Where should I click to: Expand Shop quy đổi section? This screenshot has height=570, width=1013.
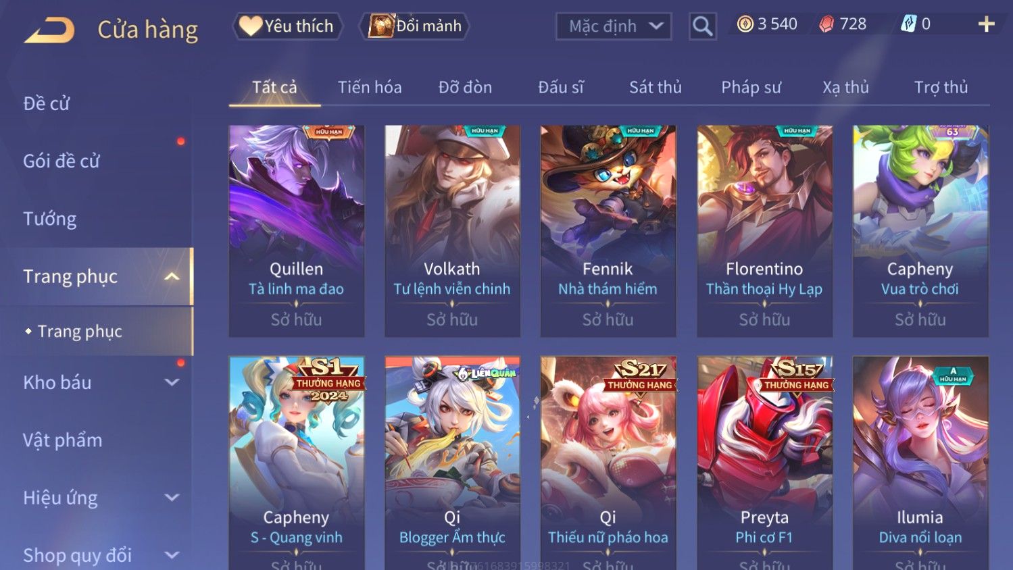click(172, 555)
